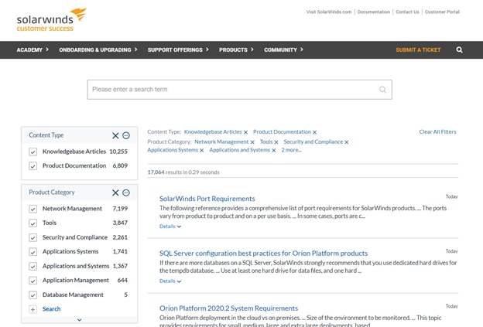483x327 pixels.
Task: Uncheck the Application Management checkbox
Action: 33,281
